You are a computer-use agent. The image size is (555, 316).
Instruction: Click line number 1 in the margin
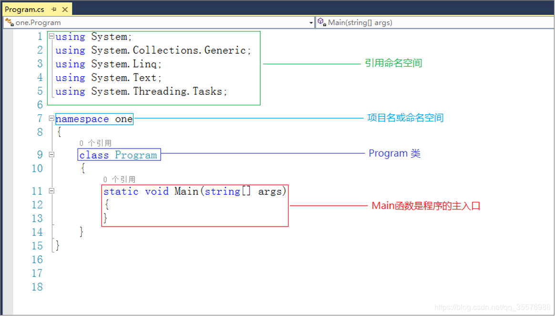(40, 37)
